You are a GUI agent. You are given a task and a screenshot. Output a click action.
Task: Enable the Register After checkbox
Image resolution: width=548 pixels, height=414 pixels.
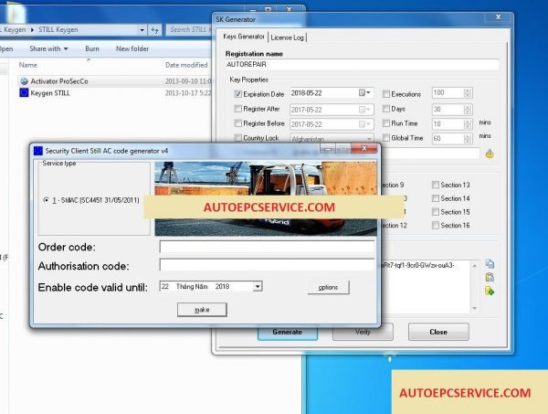238,109
